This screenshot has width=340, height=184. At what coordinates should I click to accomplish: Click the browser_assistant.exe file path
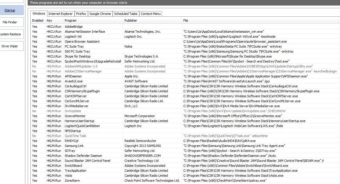pos(235,41)
